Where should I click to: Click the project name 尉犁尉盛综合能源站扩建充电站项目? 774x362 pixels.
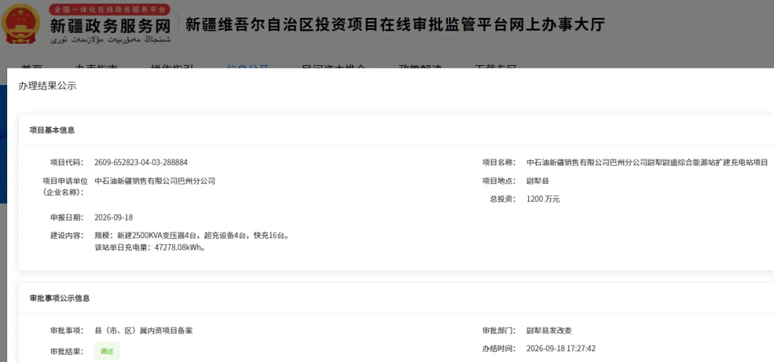tap(647, 162)
